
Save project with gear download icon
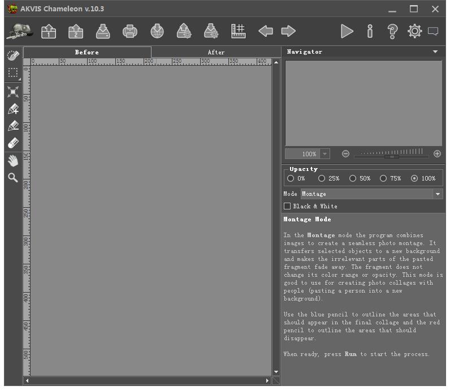(211, 31)
